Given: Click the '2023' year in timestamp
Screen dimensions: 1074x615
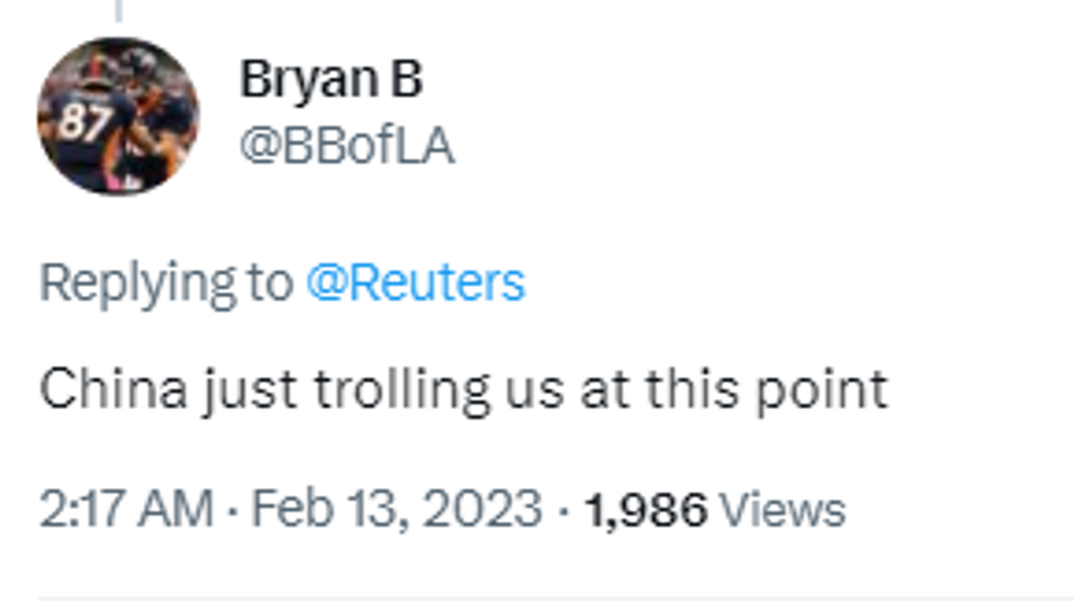Looking at the screenshot, I should tap(482, 509).
